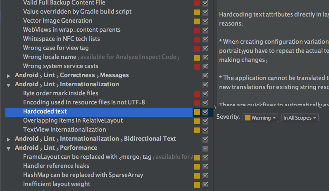Screen dimensions: 329x191
Task: Click yellow severity icon for Handler reference leaks
Action: coord(197,166)
